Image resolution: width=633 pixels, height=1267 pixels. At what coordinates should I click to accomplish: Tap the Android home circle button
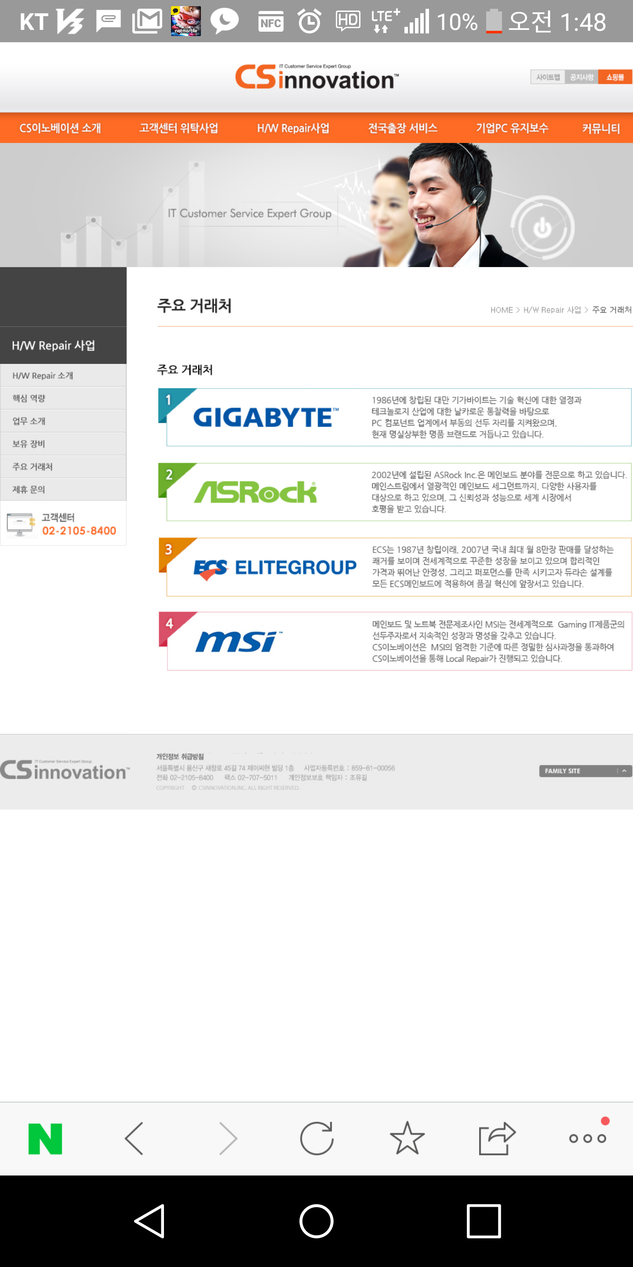(x=316, y=1221)
